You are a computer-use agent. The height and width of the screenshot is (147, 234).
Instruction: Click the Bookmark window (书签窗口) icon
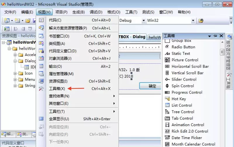click(x=41, y=36)
